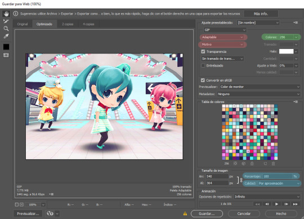The image size is (304, 219).
Task: Open the Halo matte color dropdown arrow
Action: click(x=296, y=51)
